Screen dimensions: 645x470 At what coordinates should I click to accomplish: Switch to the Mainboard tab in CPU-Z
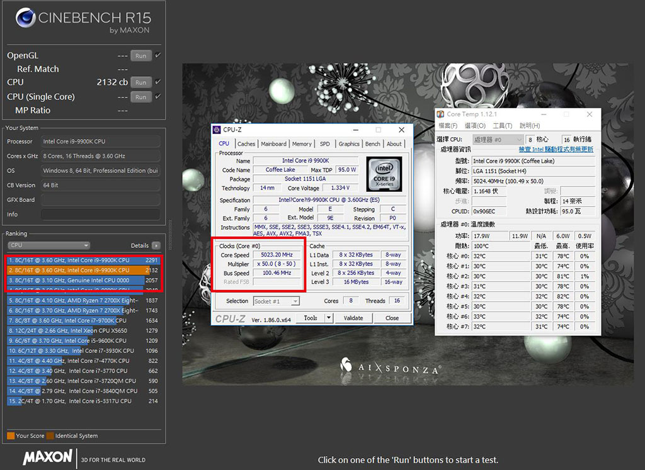click(273, 144)
